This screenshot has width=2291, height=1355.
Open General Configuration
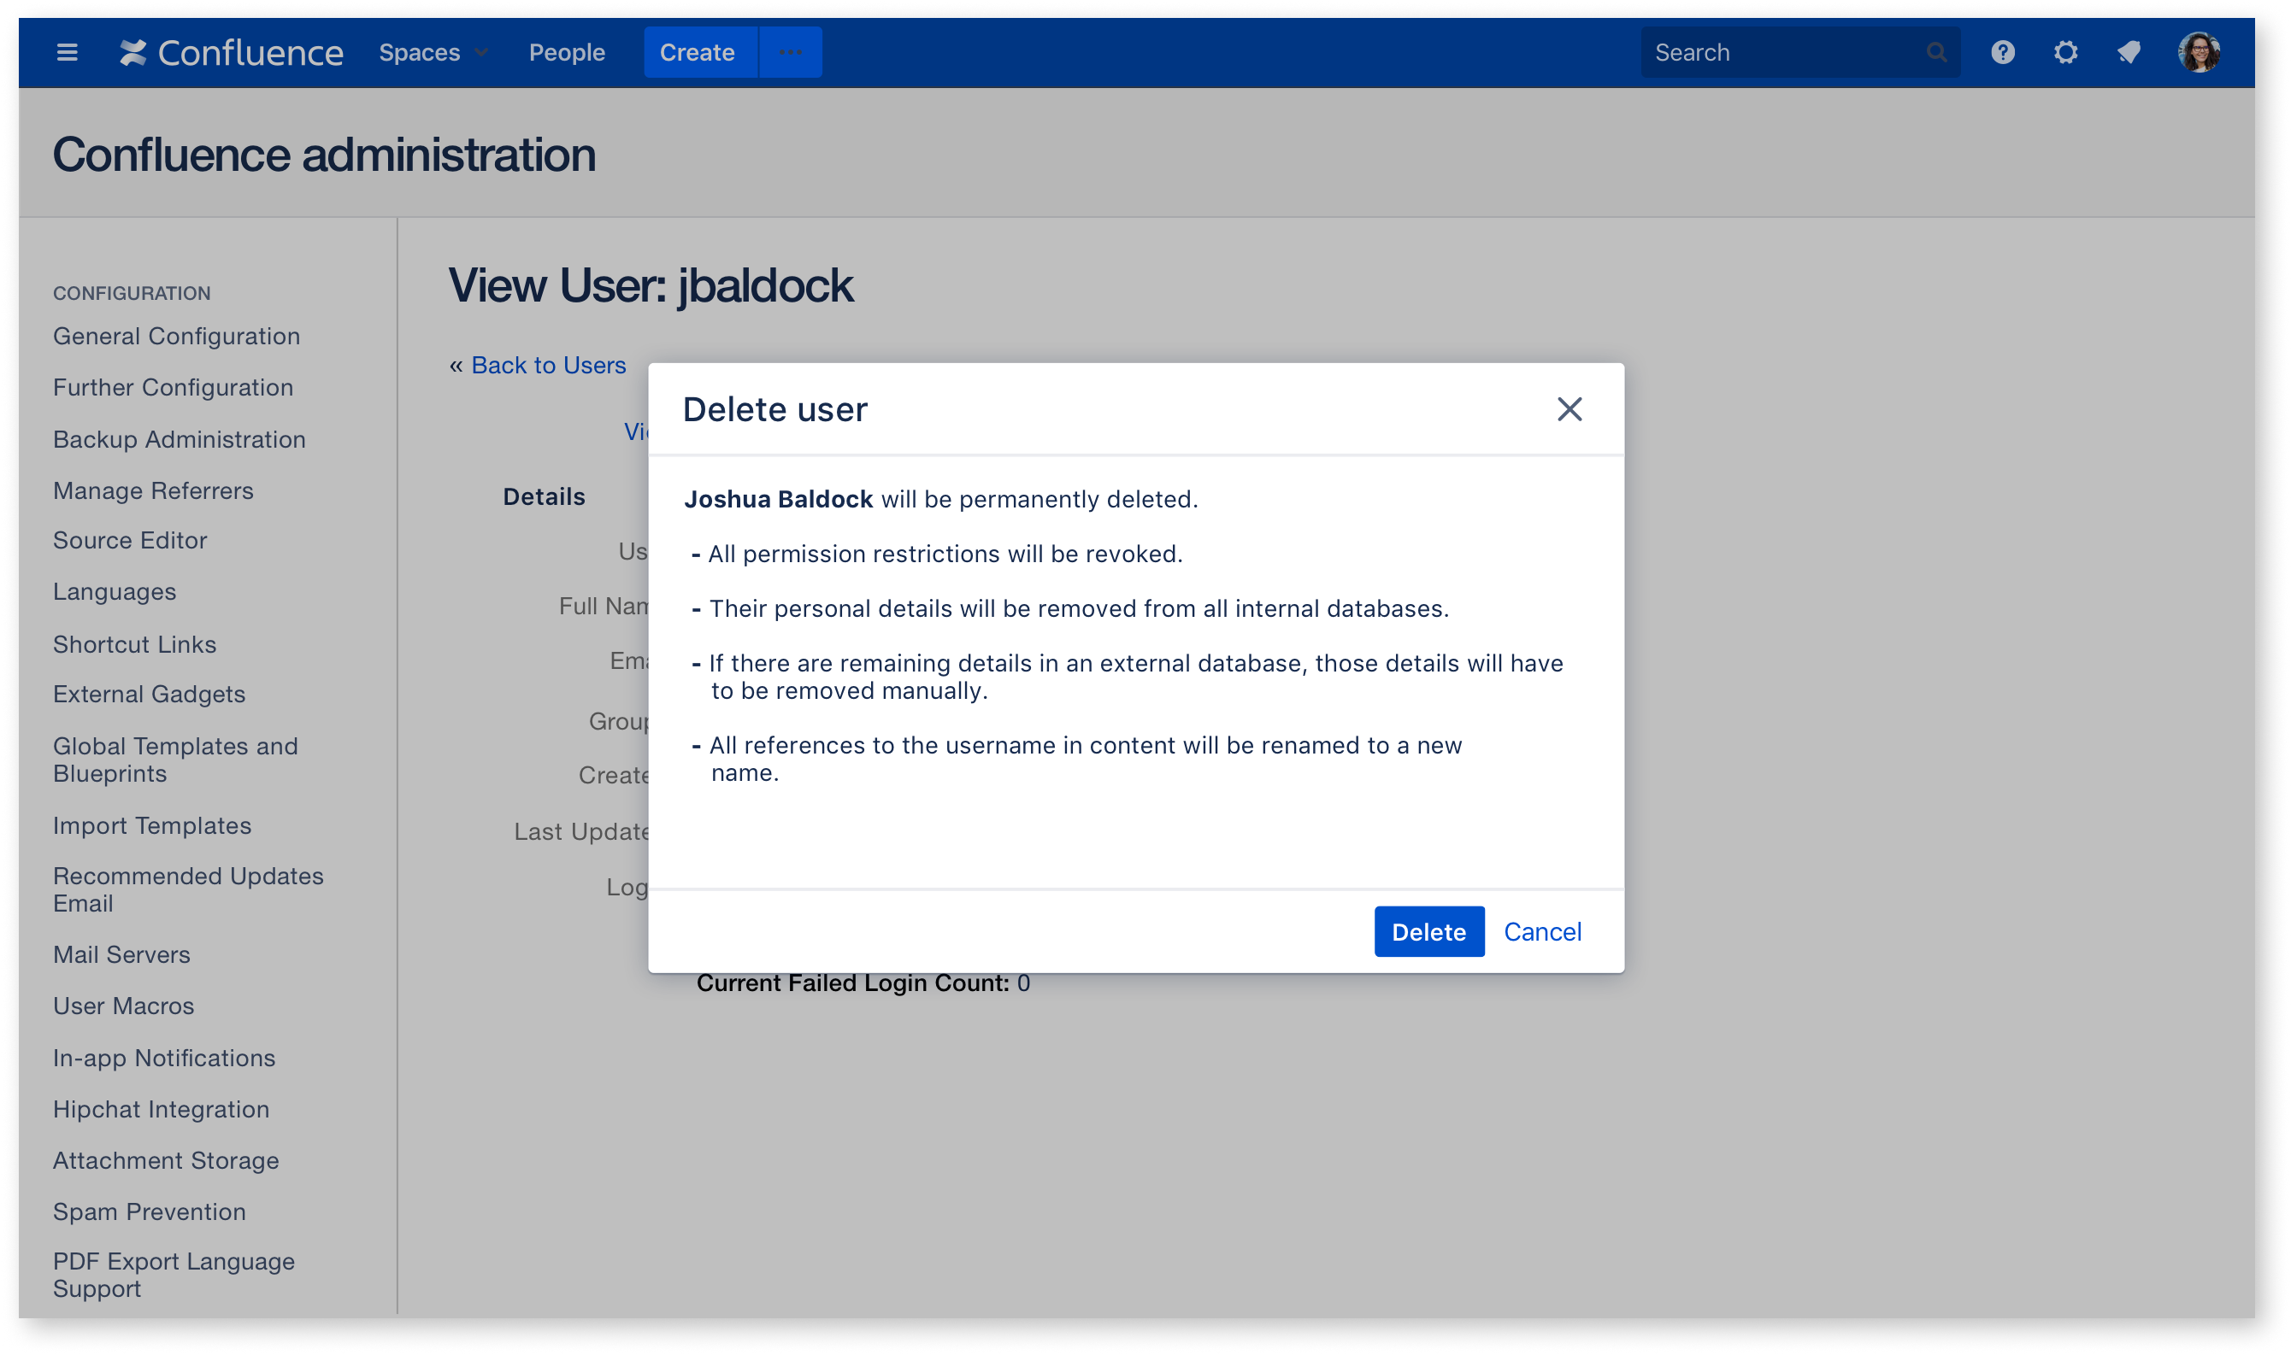click(176, 336)
